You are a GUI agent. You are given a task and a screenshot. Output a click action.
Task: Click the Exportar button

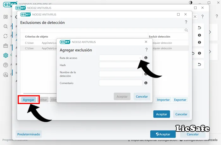180,100
